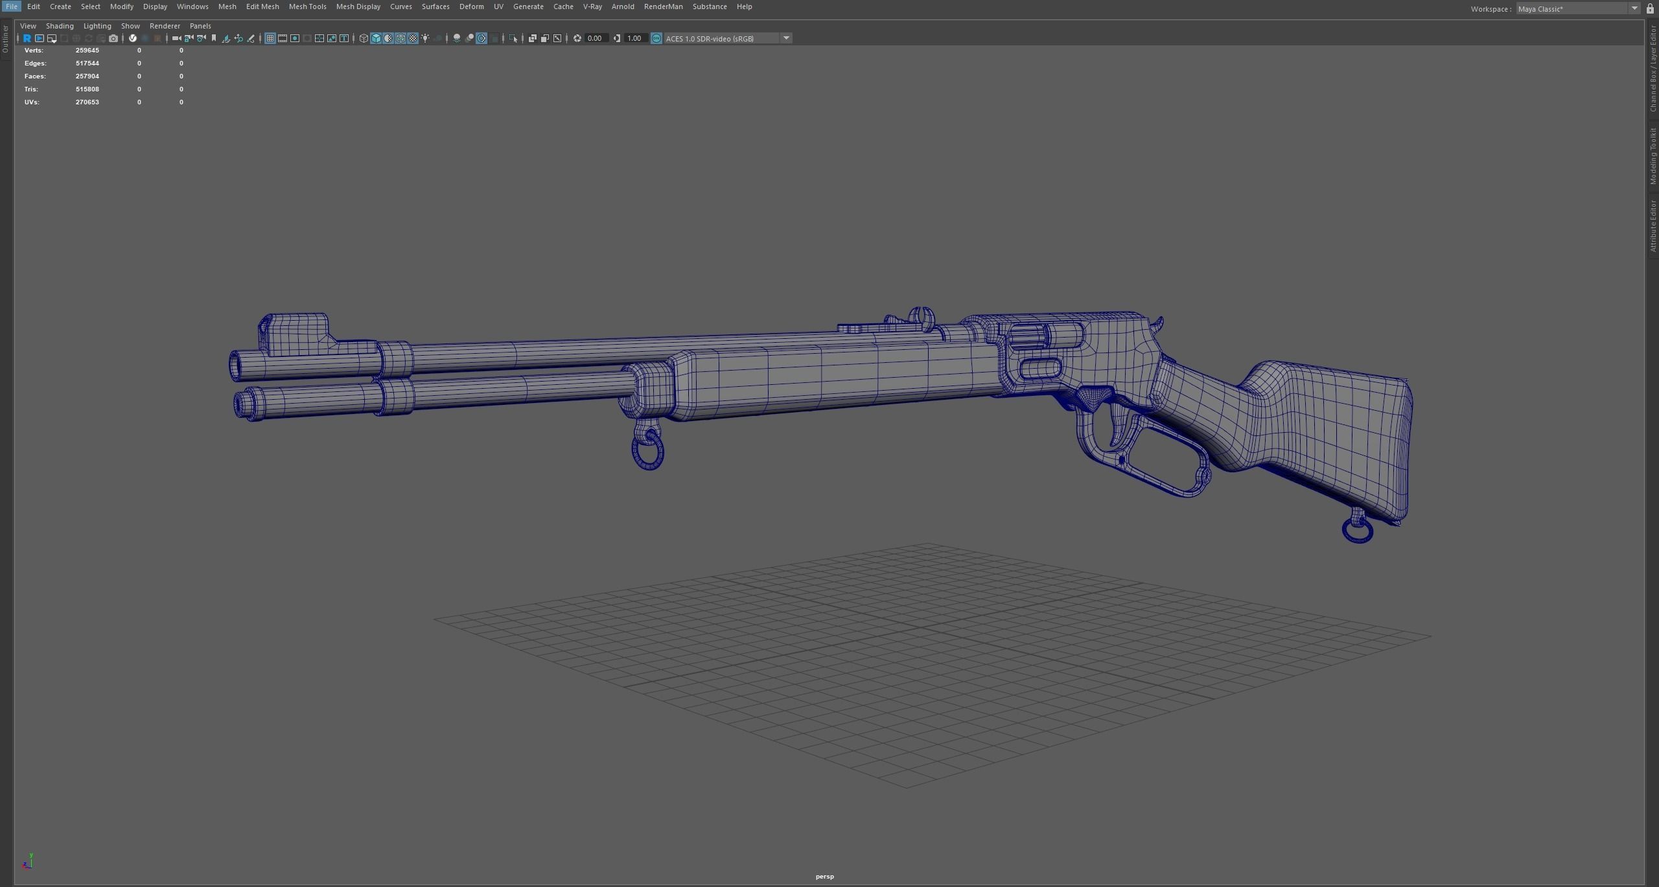Click the exposure aperture icon
Screen dimensions: 1659x887
point(577,38)
